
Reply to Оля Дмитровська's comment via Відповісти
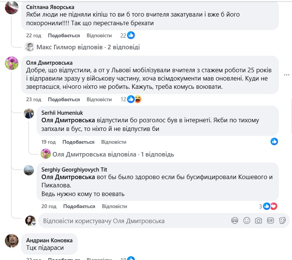[x=99, y=99]
